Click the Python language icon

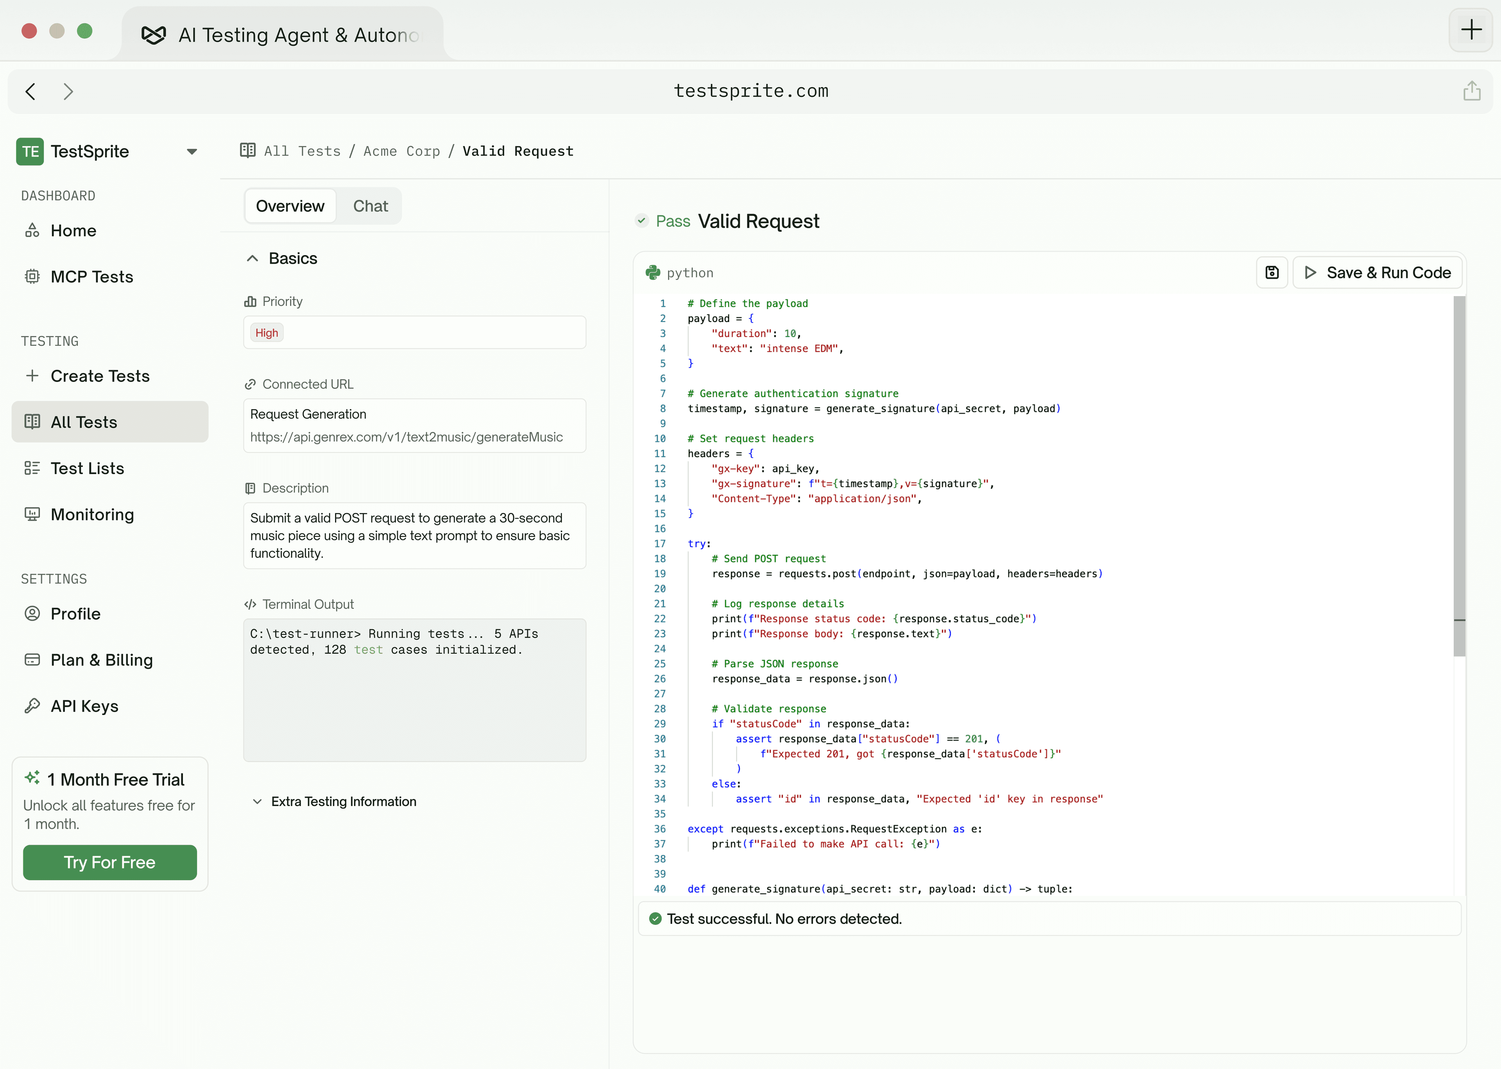[652, 272]
